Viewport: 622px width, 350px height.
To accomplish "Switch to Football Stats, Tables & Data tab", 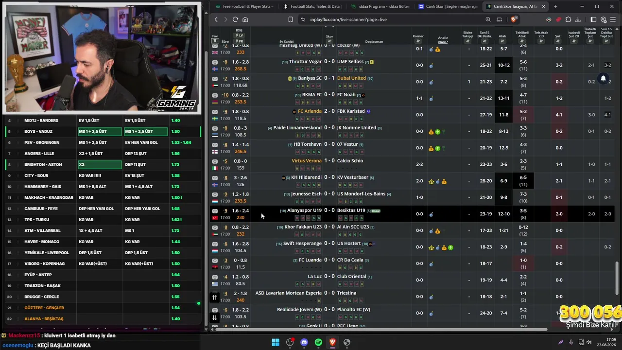I will [x=311, y=6].
